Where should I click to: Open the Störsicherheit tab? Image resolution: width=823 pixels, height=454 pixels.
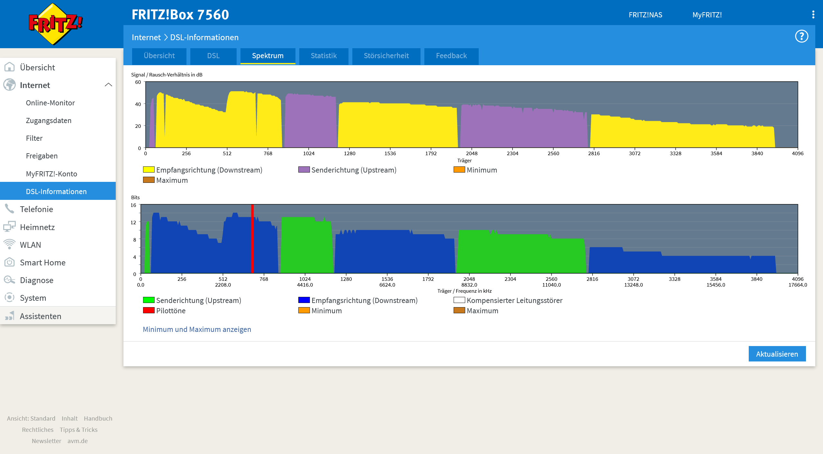coord(386,56)
